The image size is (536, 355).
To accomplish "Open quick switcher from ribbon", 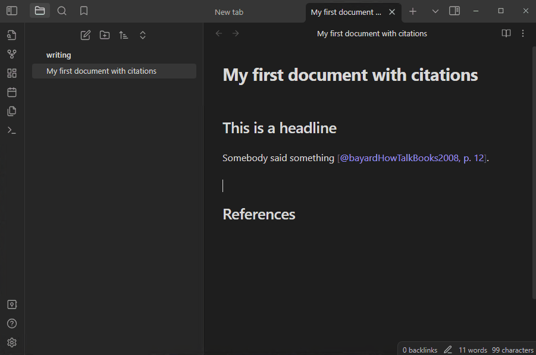I will click(12, 35).
